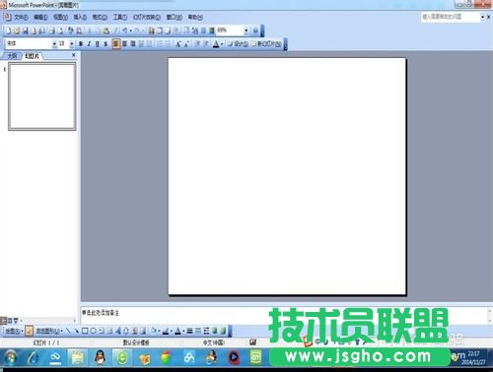This screenshot has width=493, height=372.
Task: Click the Fill Color bucket icon
Action: [153, 331]
